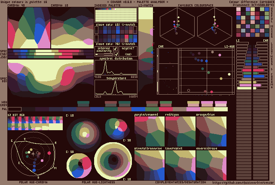Viewport: 275px width, 185px height.
Task: Select the outlined darkest swatch in PAL row
Action: coord(15,109)
